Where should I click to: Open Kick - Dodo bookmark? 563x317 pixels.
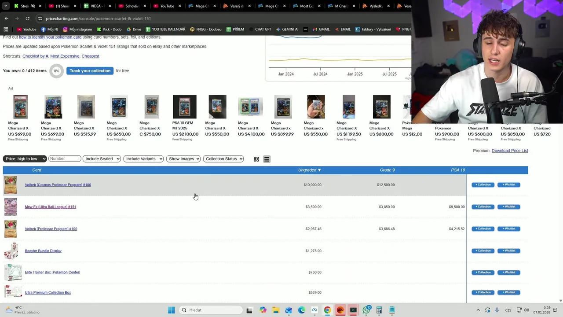point(109,29)
